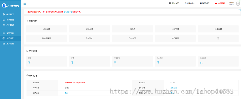241x99 pixels.
Task: Click the Eyoucms logo
Action: tap(10, 6)
